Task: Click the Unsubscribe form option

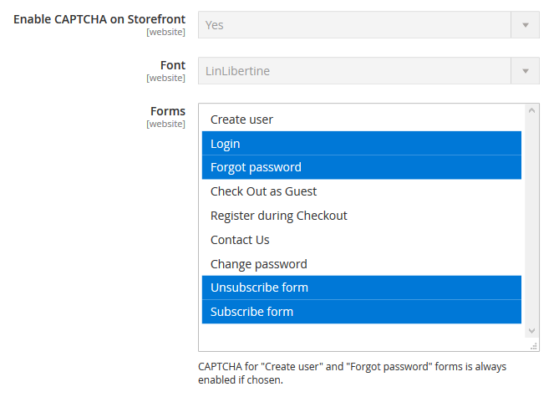Action: click(362, 288)
